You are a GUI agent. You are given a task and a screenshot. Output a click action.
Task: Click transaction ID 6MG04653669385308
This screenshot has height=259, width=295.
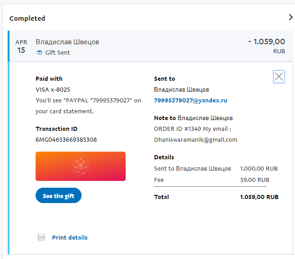66,139
